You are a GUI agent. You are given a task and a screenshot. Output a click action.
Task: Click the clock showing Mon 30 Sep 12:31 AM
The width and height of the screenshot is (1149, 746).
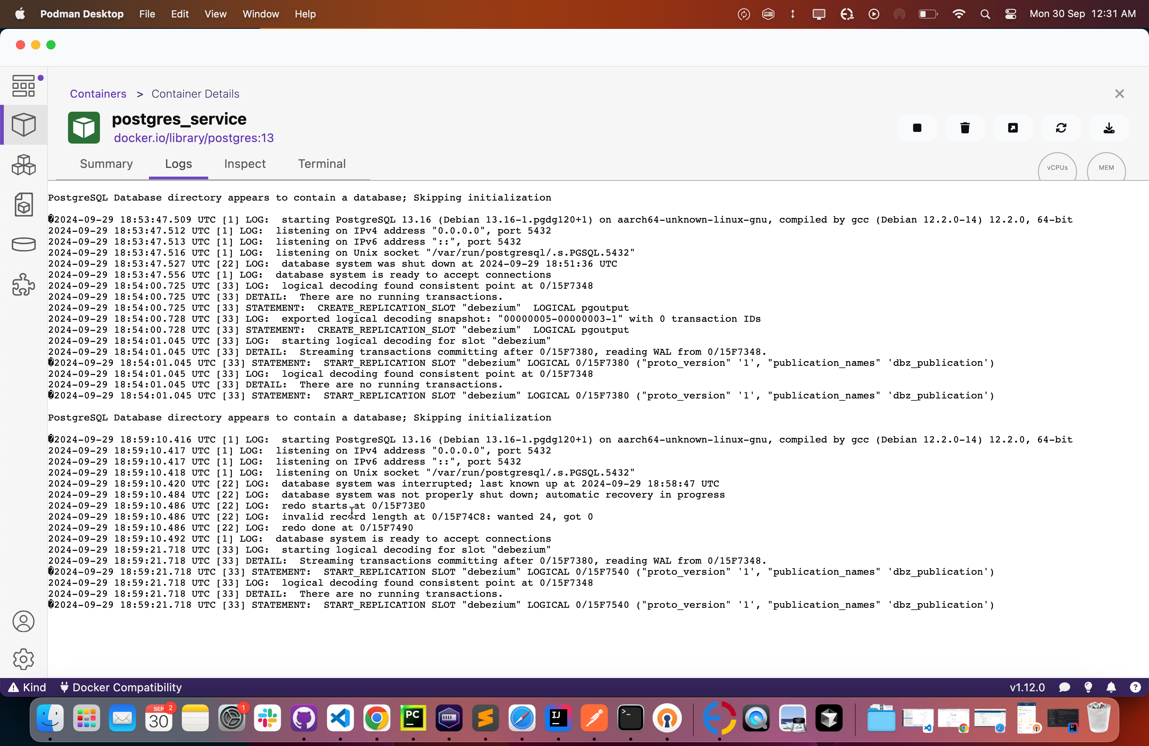(x=1083, y=14)
